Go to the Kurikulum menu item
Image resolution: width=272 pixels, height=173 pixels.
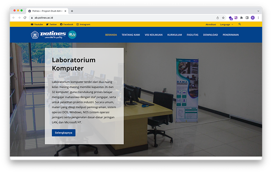174,35
